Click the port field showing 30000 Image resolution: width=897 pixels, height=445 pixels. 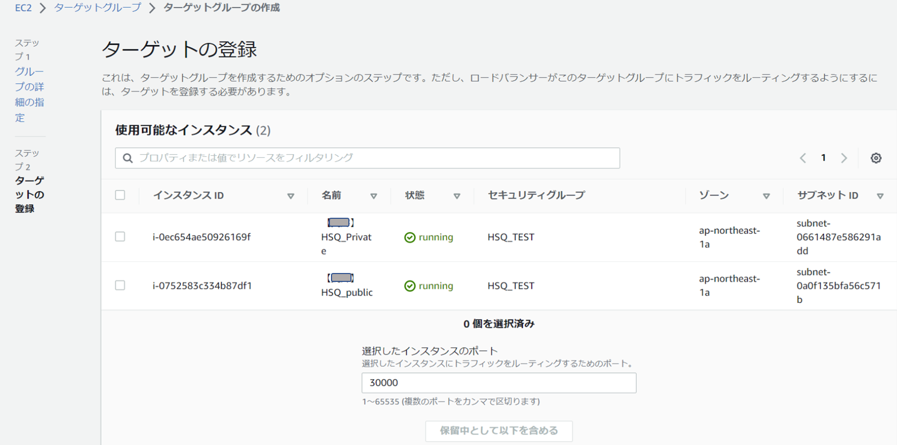pos(499,383)
